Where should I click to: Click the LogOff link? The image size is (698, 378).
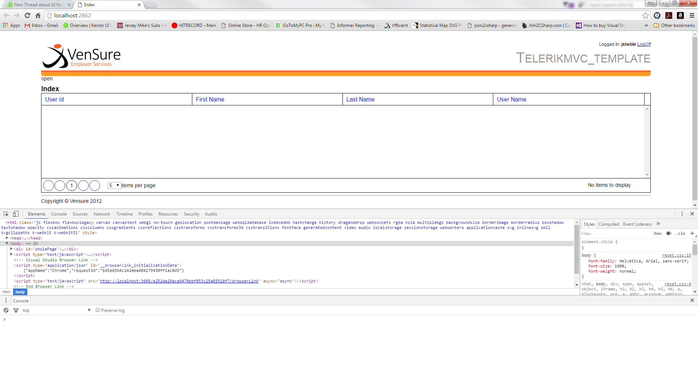click(x=644, y=44)
